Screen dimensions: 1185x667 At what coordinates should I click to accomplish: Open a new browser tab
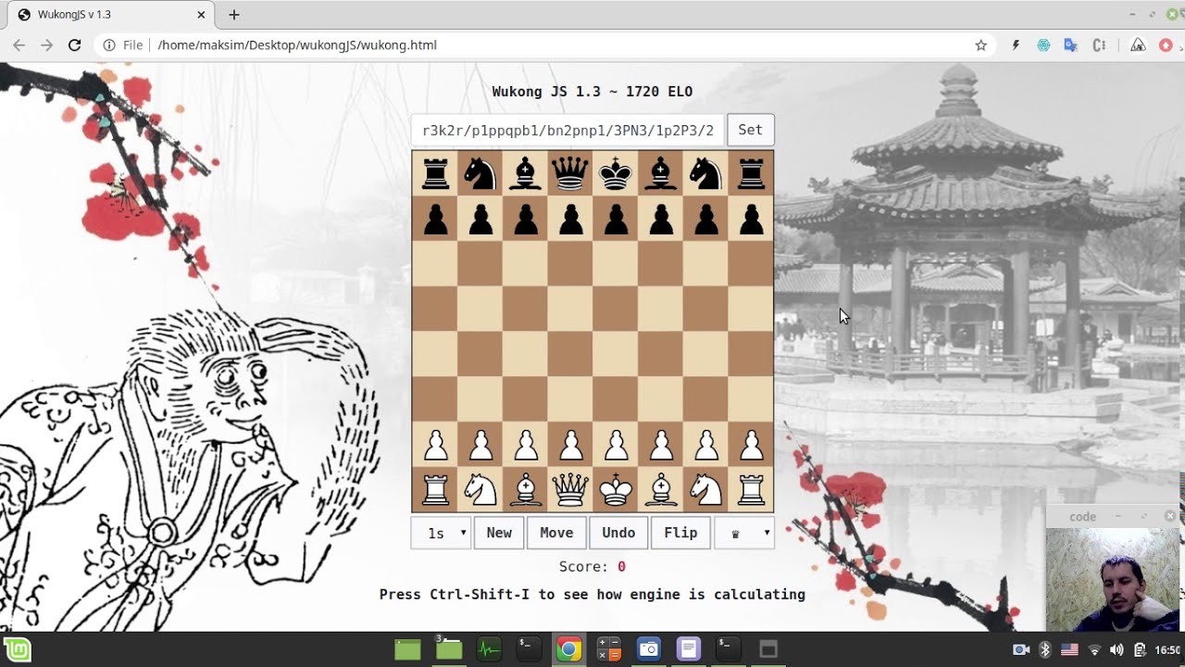[234, 15]
